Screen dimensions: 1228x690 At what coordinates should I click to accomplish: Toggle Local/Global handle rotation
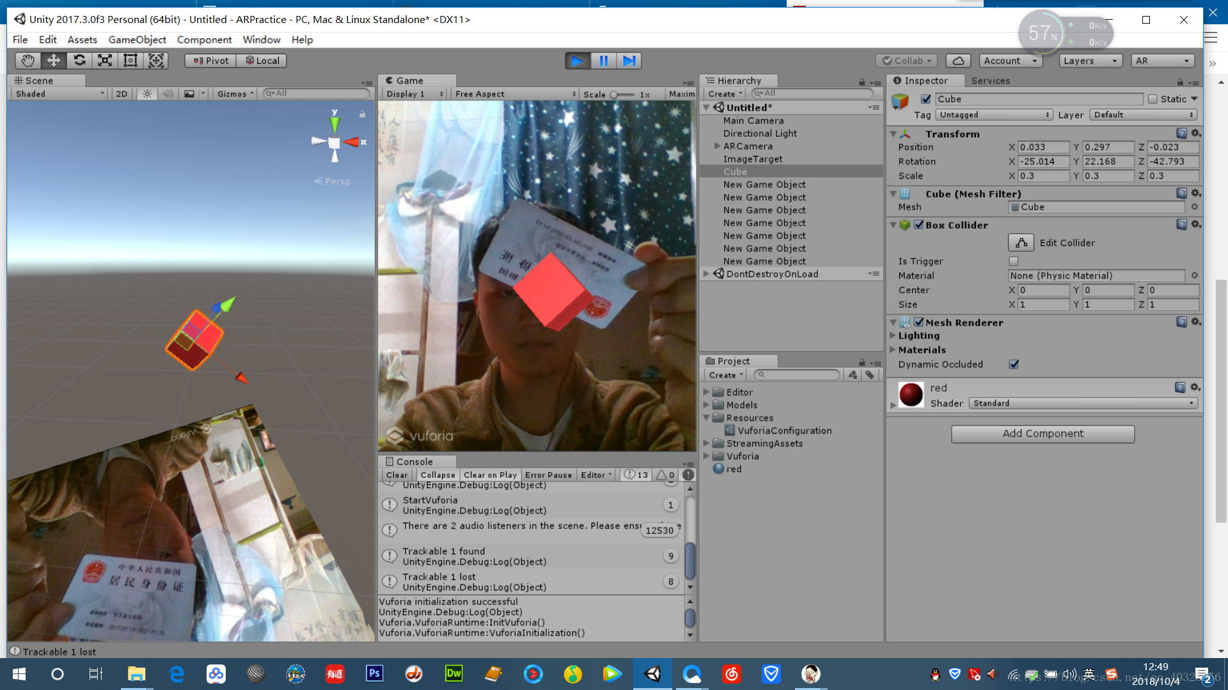click(x=262, y=61)
